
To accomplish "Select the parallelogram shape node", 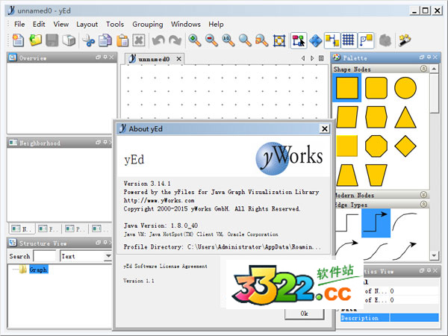I will coord(347,117).
